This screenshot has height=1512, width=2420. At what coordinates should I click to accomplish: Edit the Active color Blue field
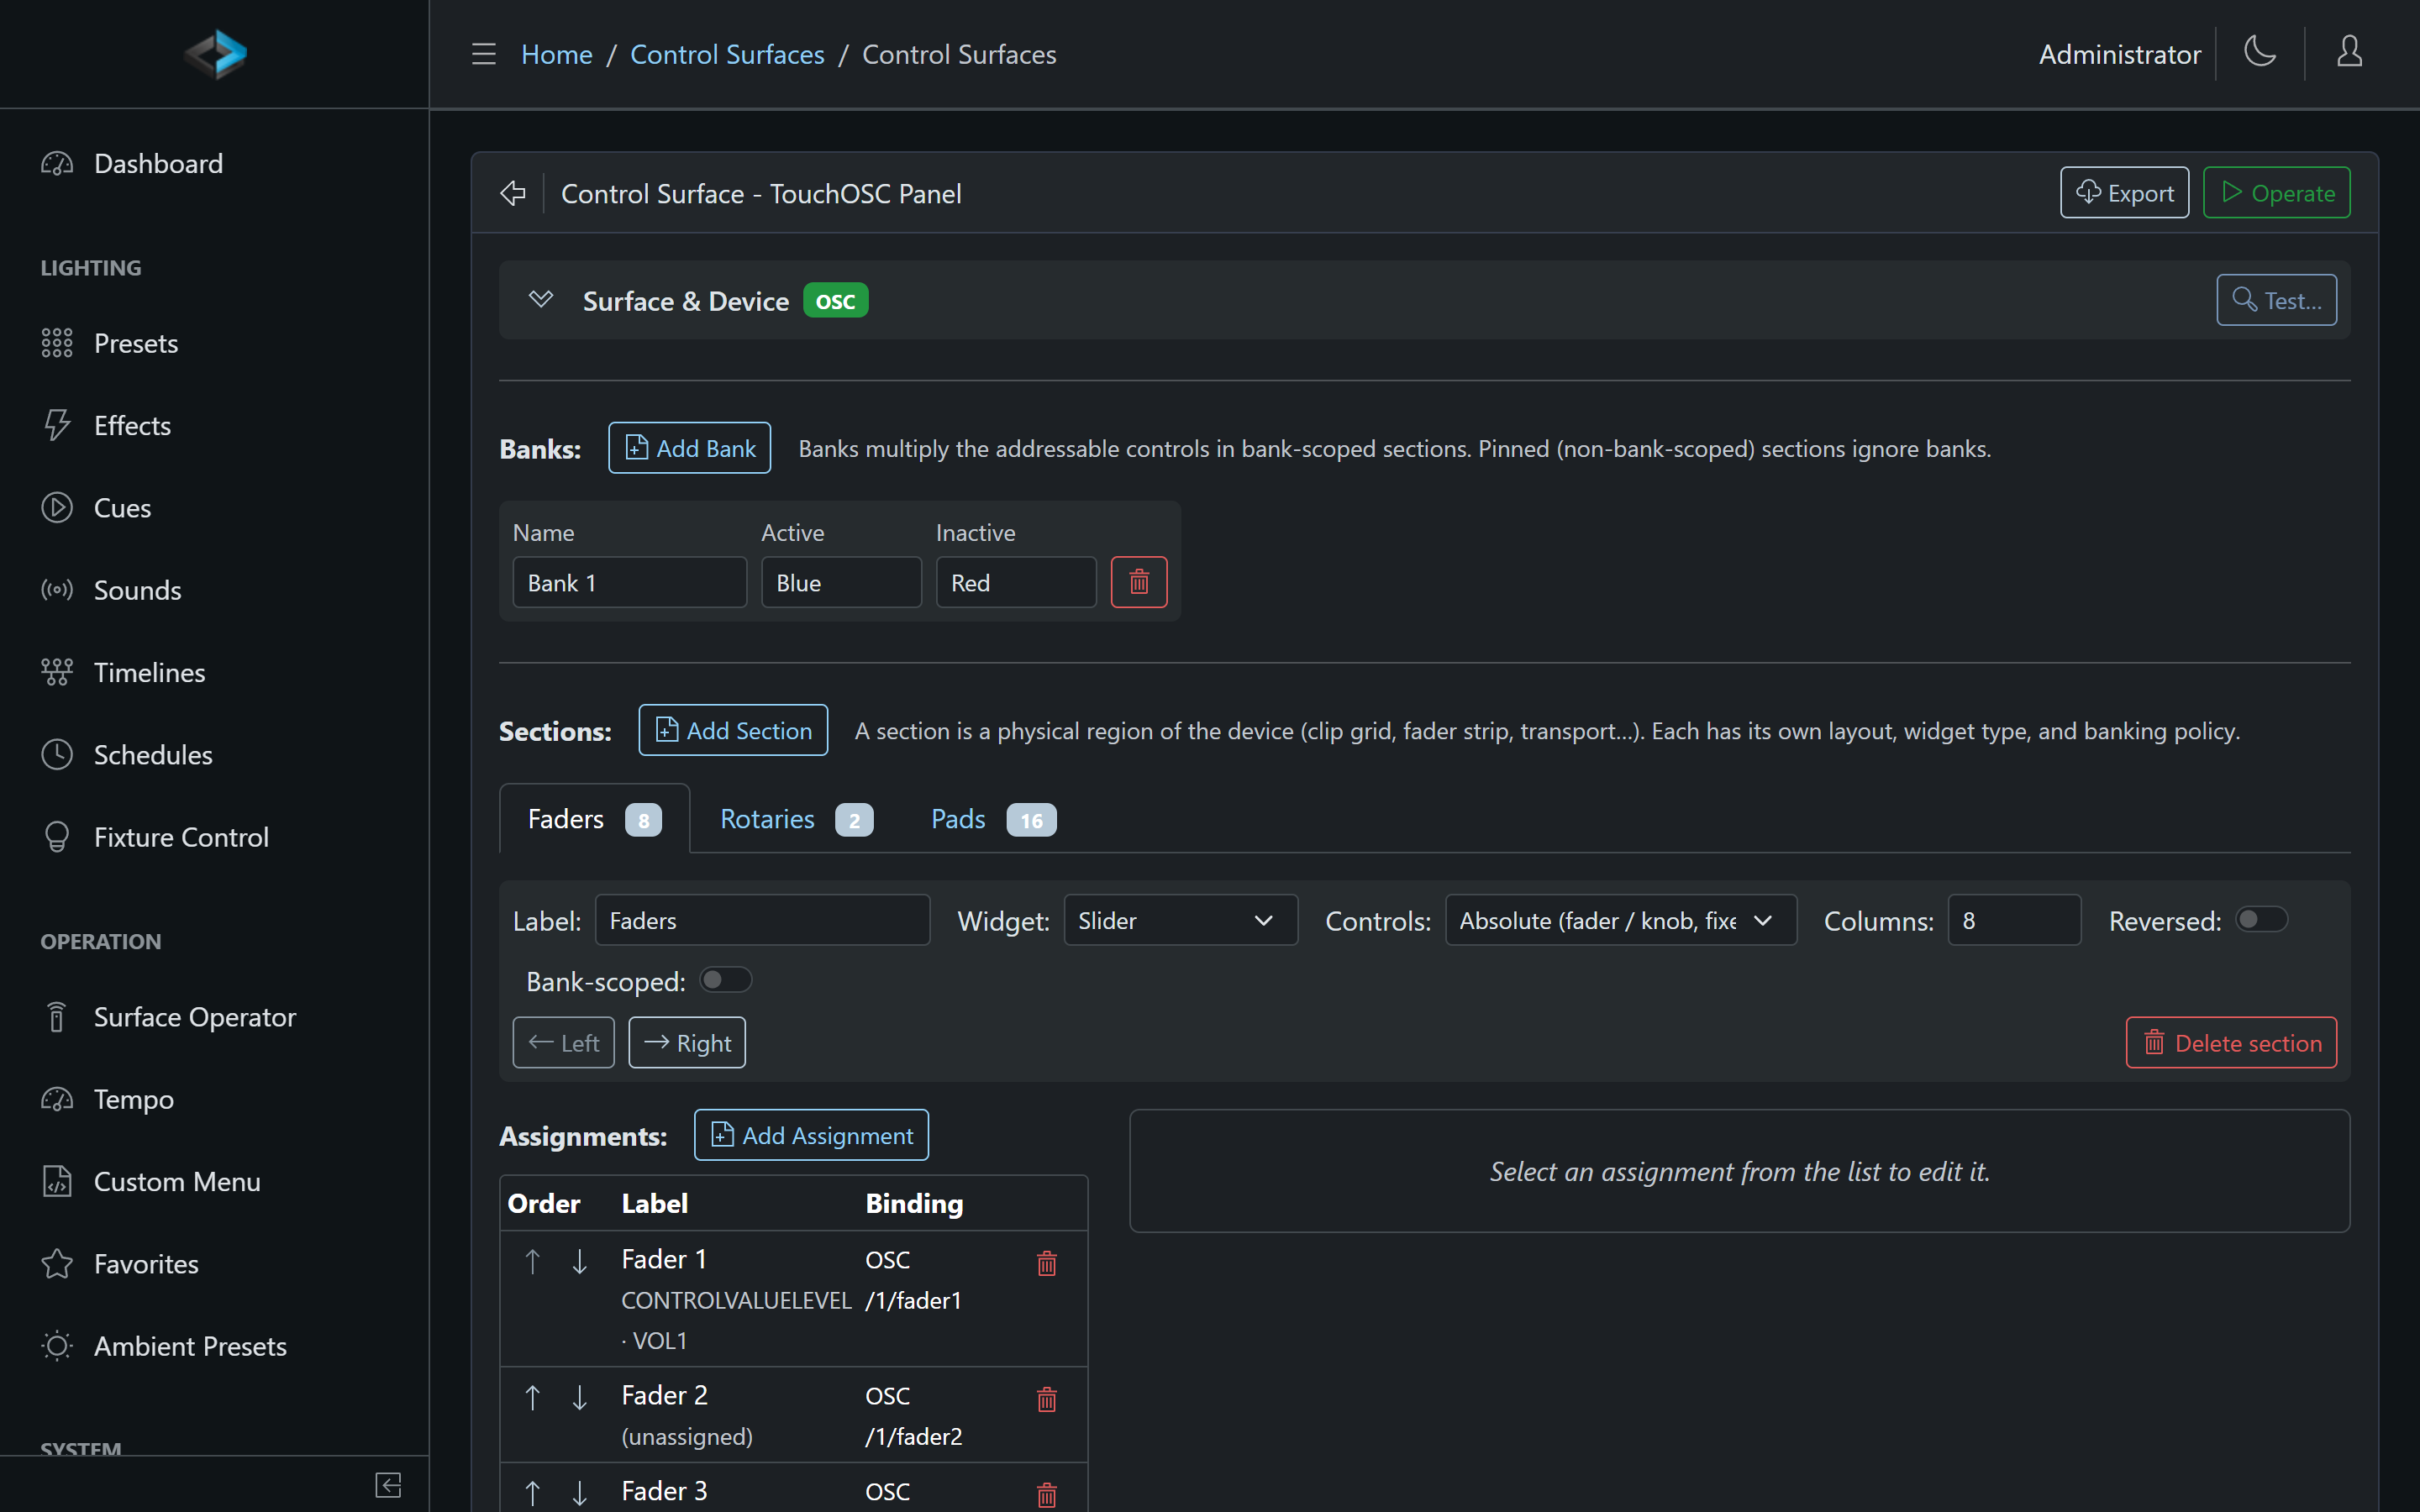pyautogui.click(x=841, y=582)
